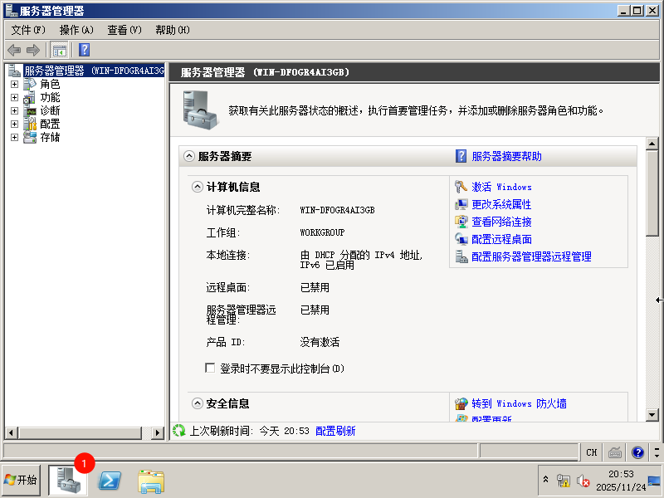Expand the 诊断 tree node

14,111
